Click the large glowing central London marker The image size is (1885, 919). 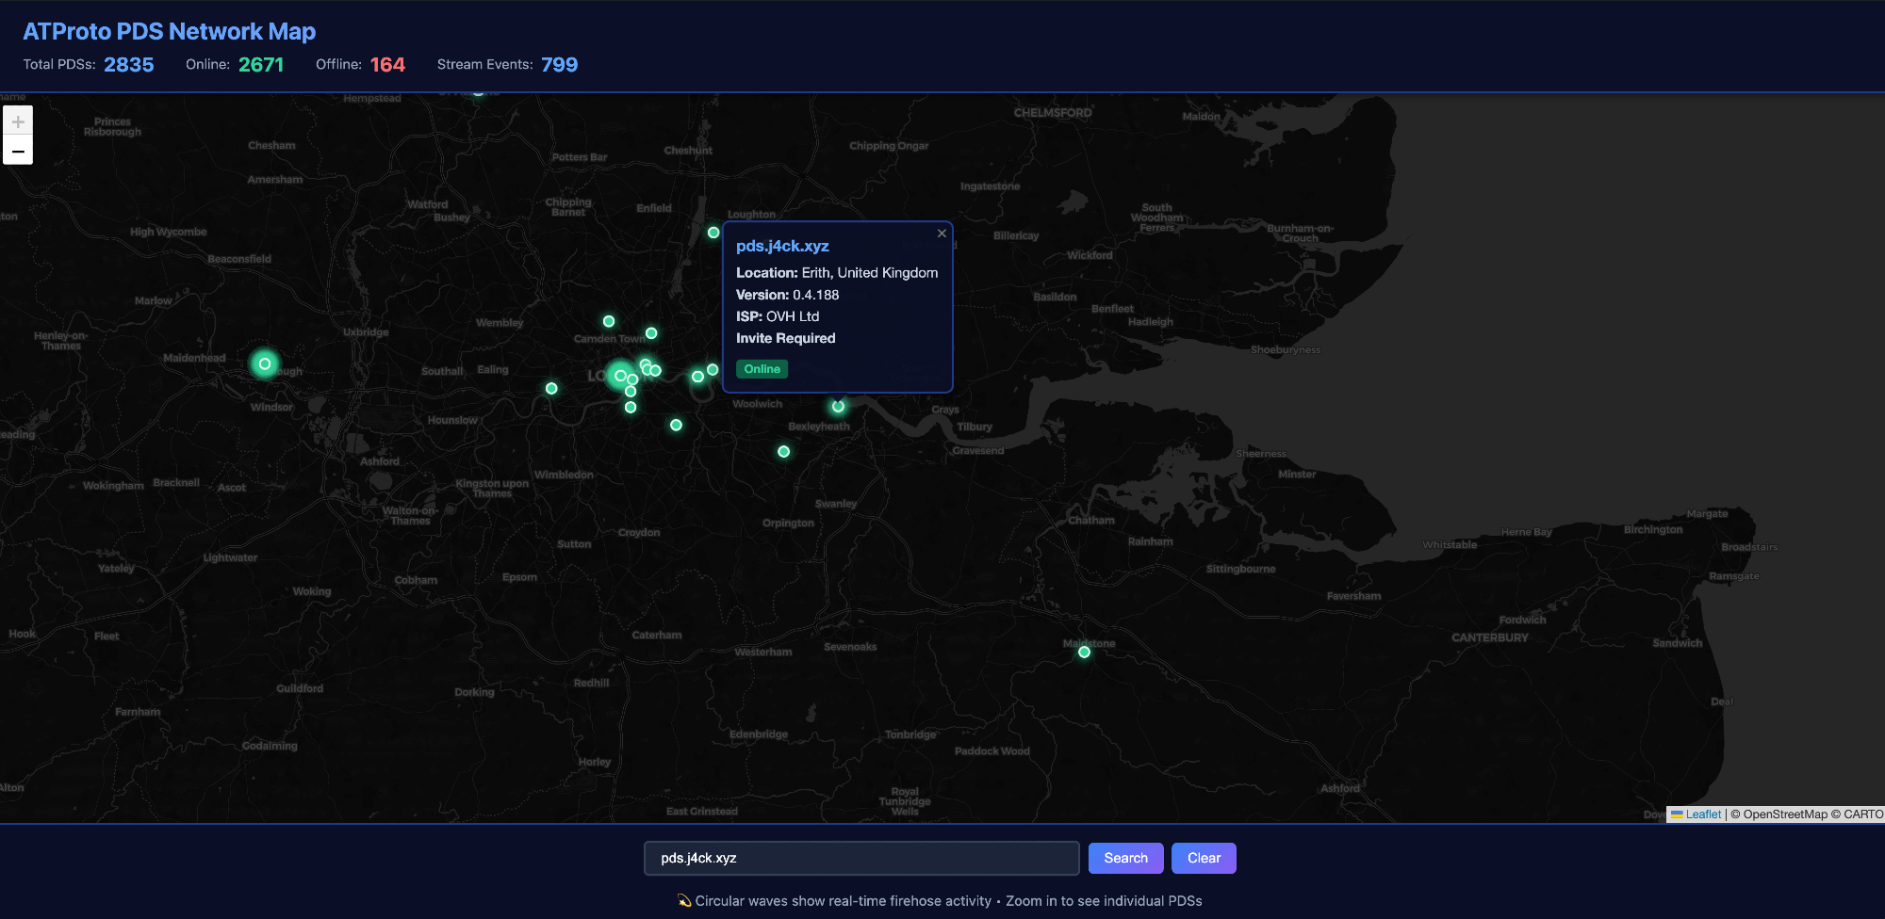619,376
